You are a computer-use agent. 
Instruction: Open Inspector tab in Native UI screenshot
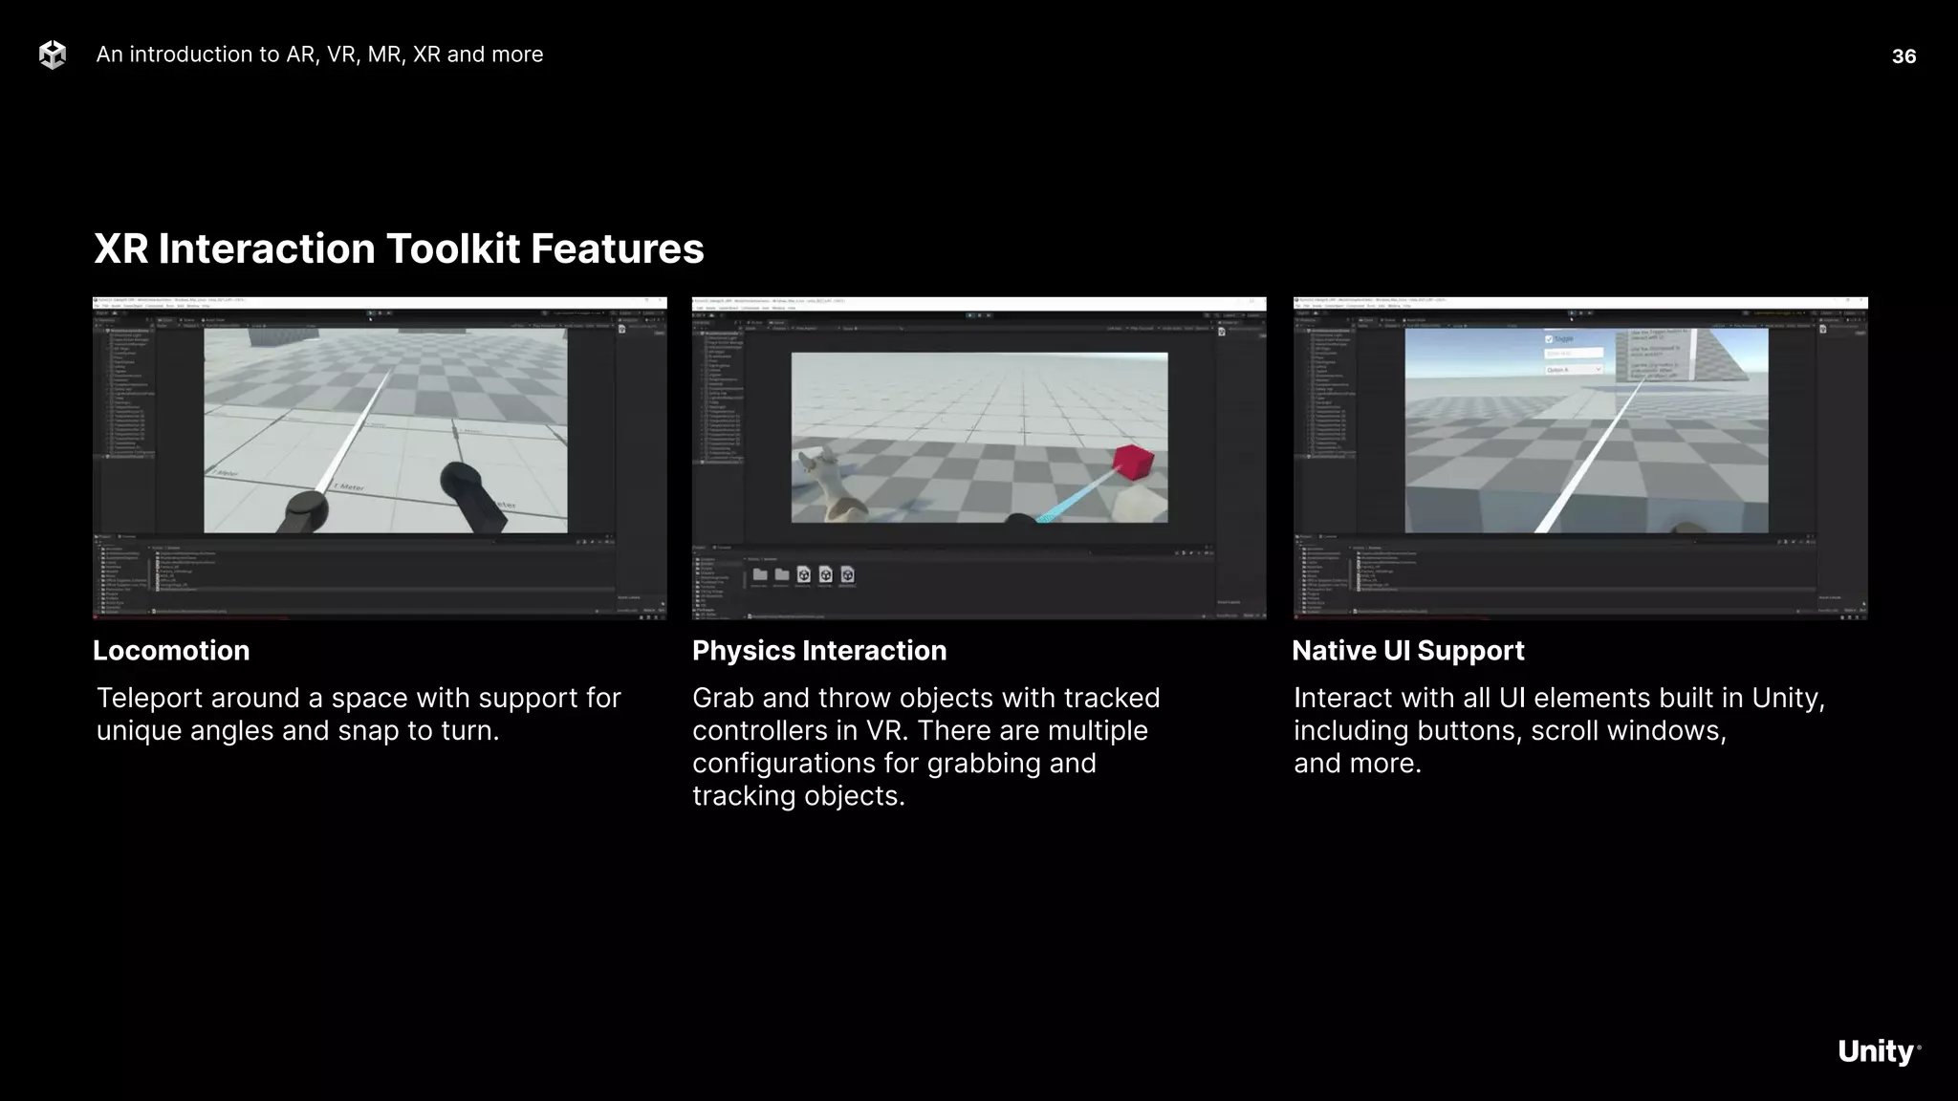coord(1828,320)
